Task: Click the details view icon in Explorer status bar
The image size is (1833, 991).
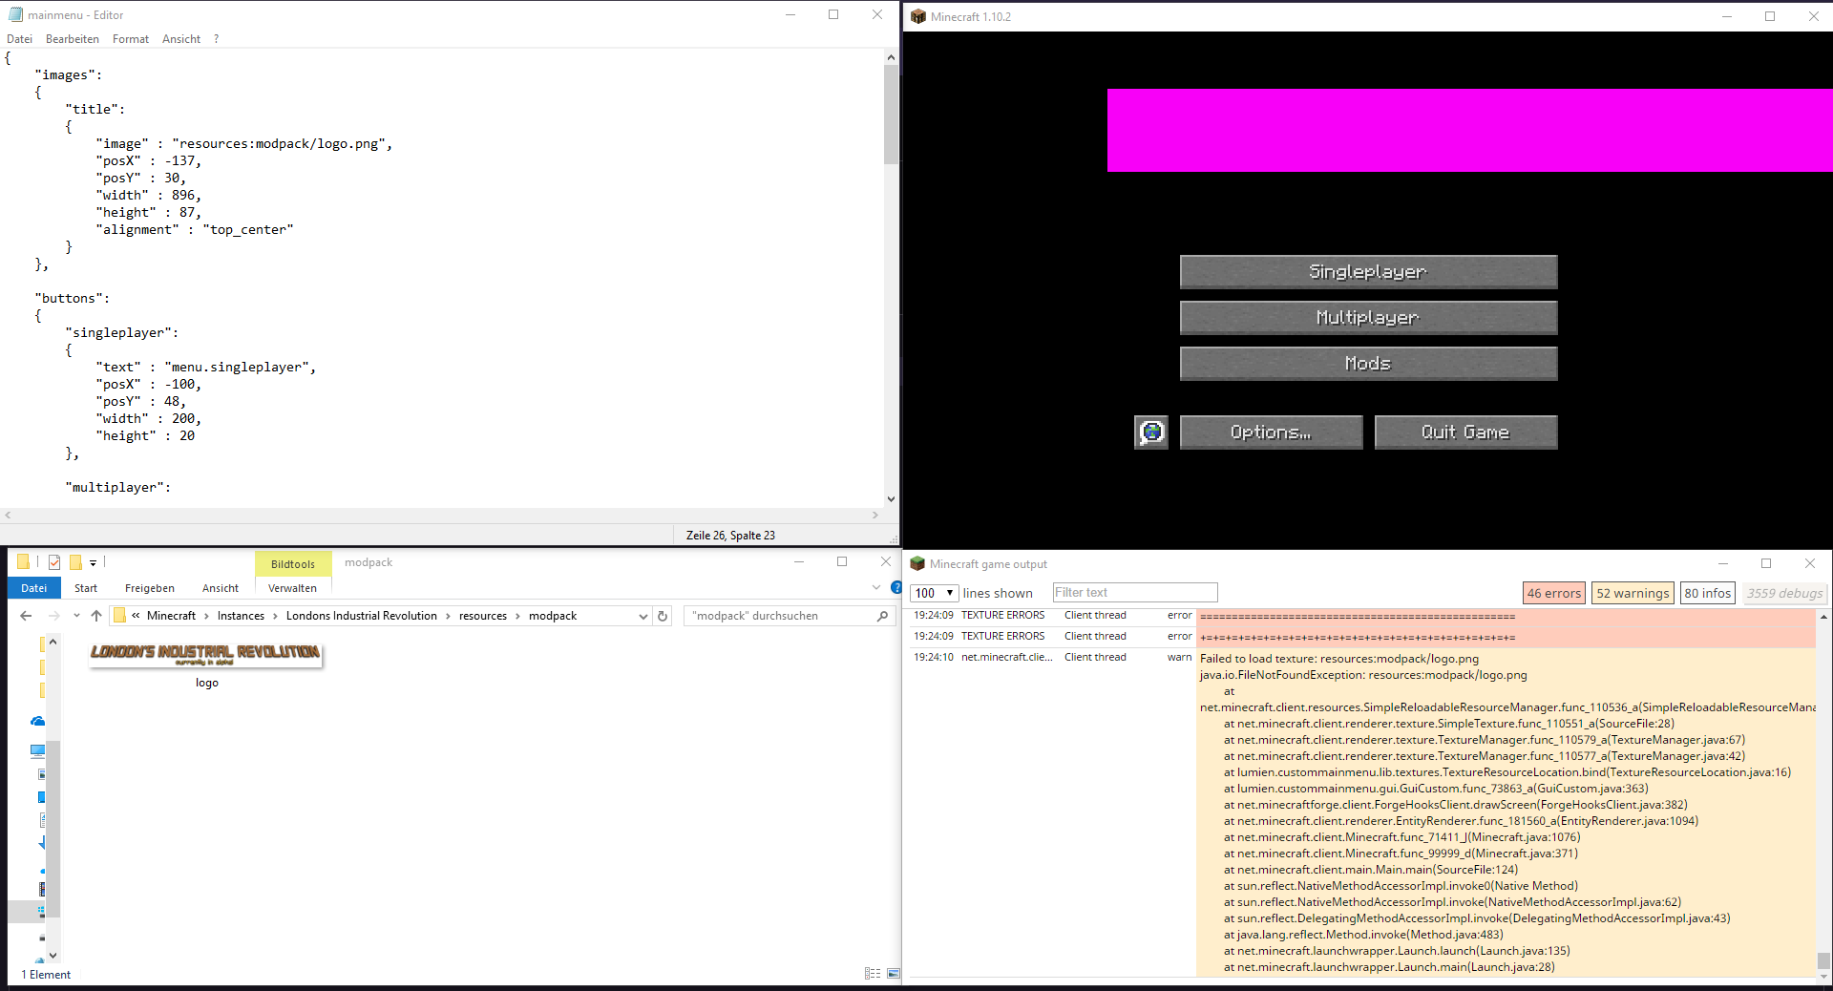Action: [874, 973]
